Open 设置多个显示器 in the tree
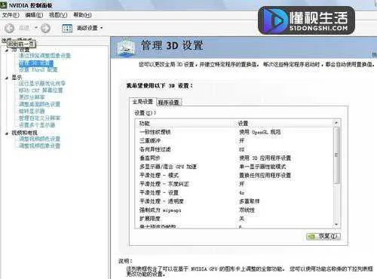 click(37, 125)
